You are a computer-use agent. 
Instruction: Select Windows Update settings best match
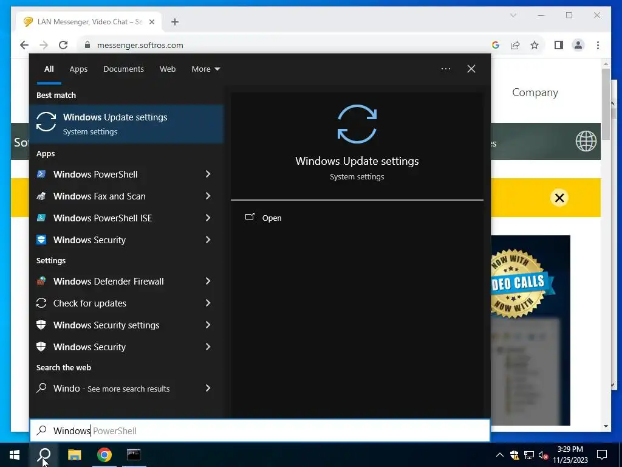click(x=127, y=124)
